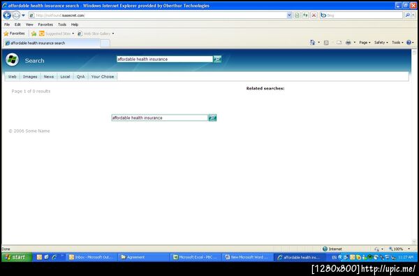
Task: Expand the address bar history dropdown
Action: coord(289,15)
